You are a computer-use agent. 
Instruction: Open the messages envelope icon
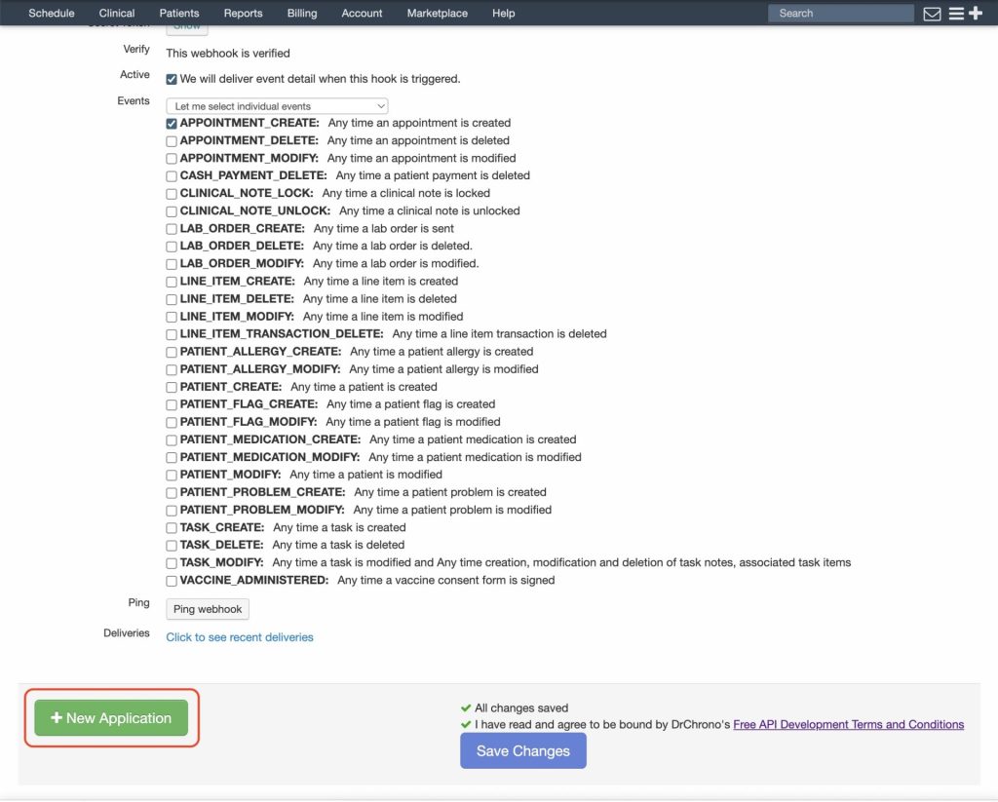tap(932, 14)
